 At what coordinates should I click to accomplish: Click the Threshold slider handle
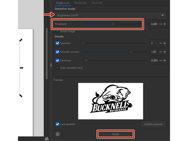(113, 24)
